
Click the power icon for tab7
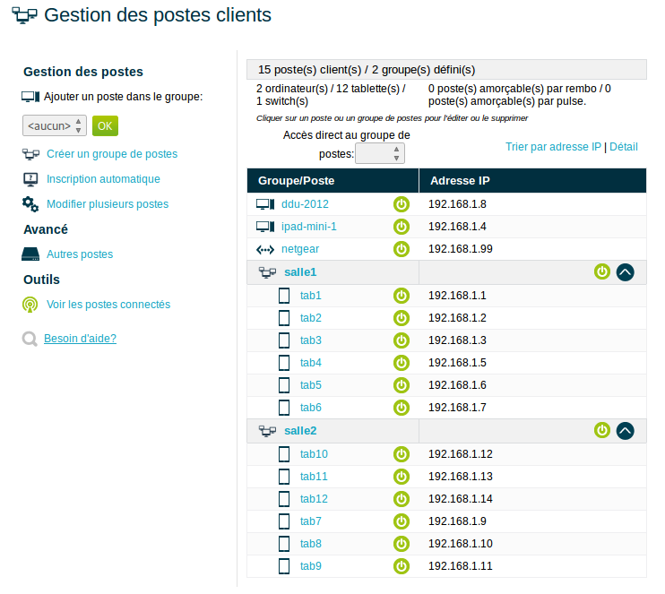[402, 521]
